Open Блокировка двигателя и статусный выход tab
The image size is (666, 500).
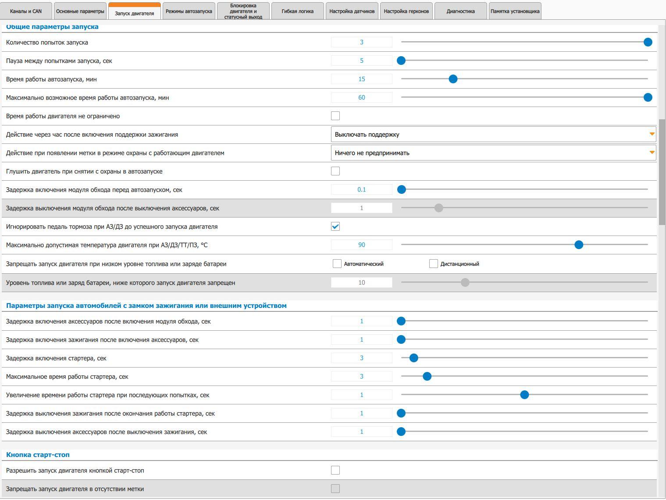click(243, 11)
